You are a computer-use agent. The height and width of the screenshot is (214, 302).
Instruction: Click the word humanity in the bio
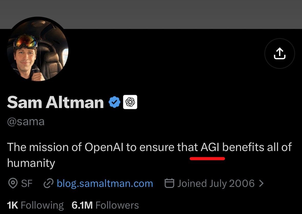pyautogui.click(x=31, y=163)
